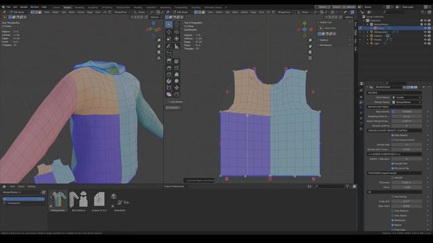433x243 pixels.
Task: Select the Move tool in right viewport toolbar
Action: [x=169, y=32]
